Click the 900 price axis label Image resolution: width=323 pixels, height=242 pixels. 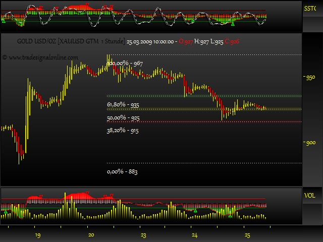click(310, 144)
